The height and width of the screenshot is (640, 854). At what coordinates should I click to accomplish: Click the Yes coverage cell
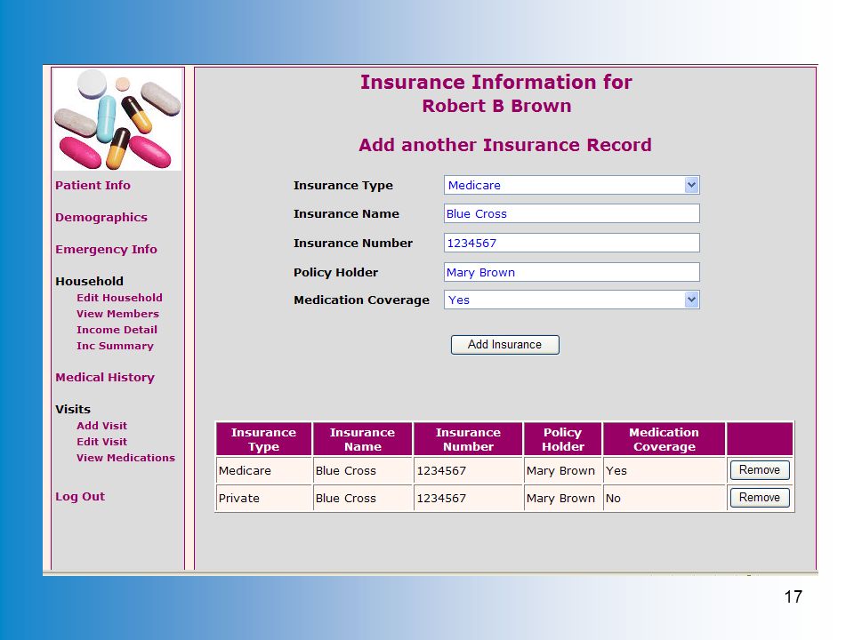[665, 470]
